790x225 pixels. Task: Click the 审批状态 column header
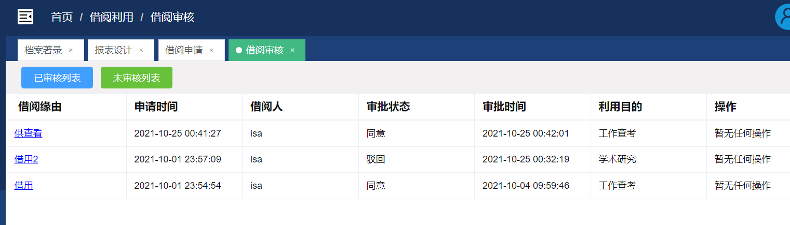(388, 107)
